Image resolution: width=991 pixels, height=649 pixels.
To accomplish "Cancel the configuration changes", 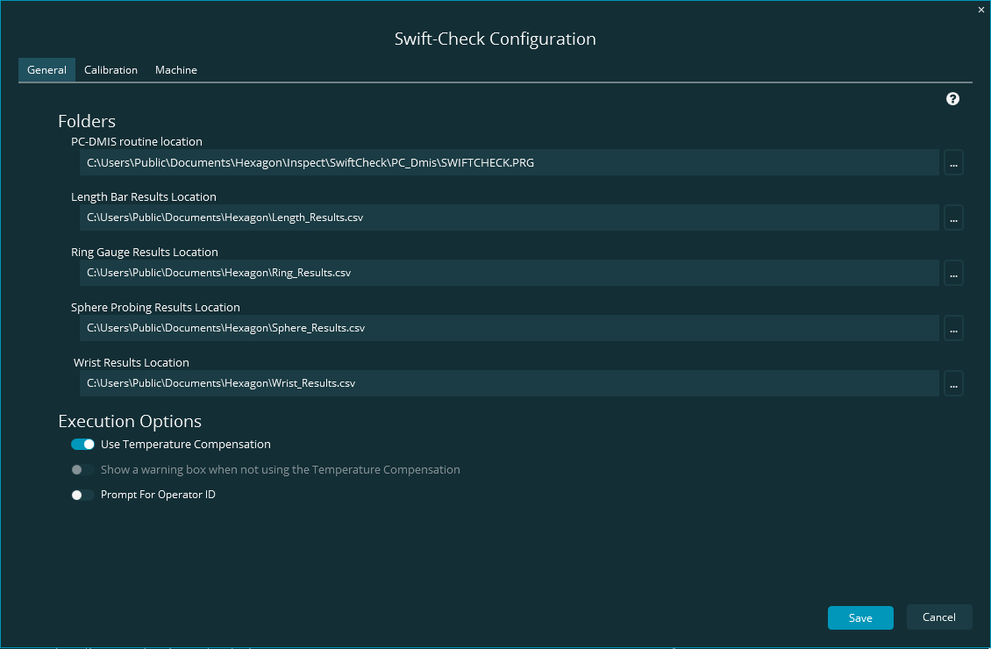I will [938, 617].
